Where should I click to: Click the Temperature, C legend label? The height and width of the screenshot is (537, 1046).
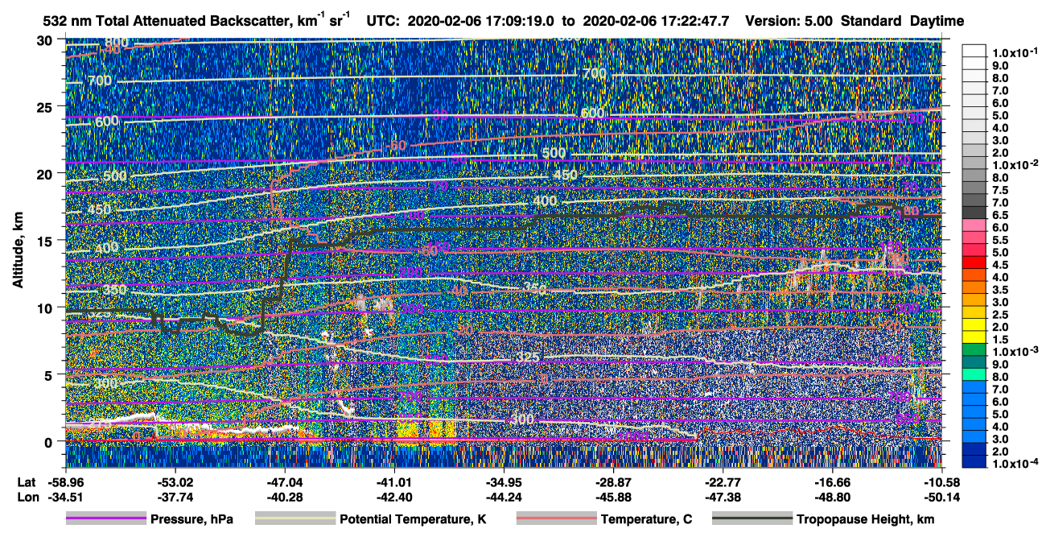(646, 519)
